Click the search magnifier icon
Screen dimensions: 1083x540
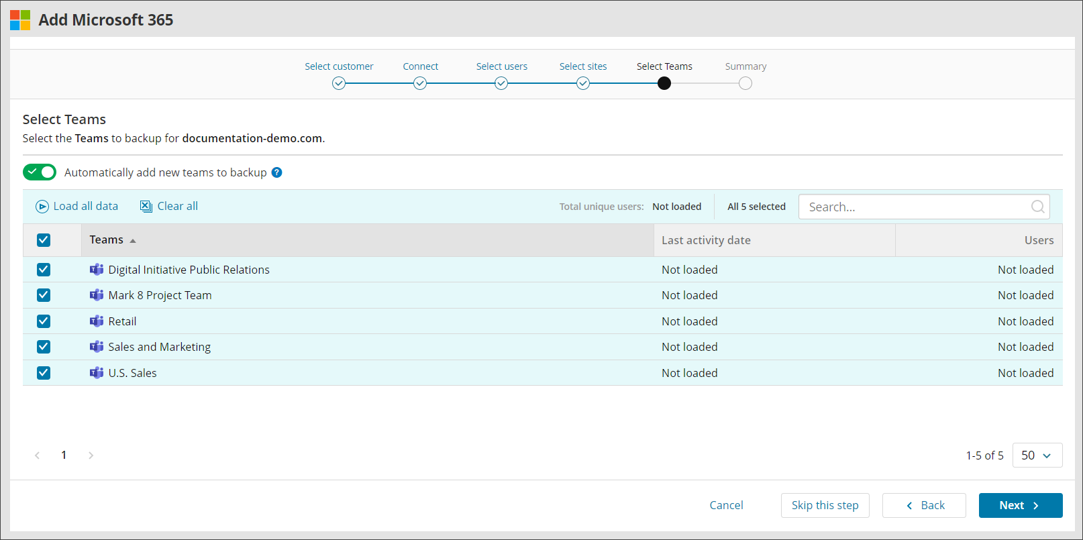[x=1037, y=207]
